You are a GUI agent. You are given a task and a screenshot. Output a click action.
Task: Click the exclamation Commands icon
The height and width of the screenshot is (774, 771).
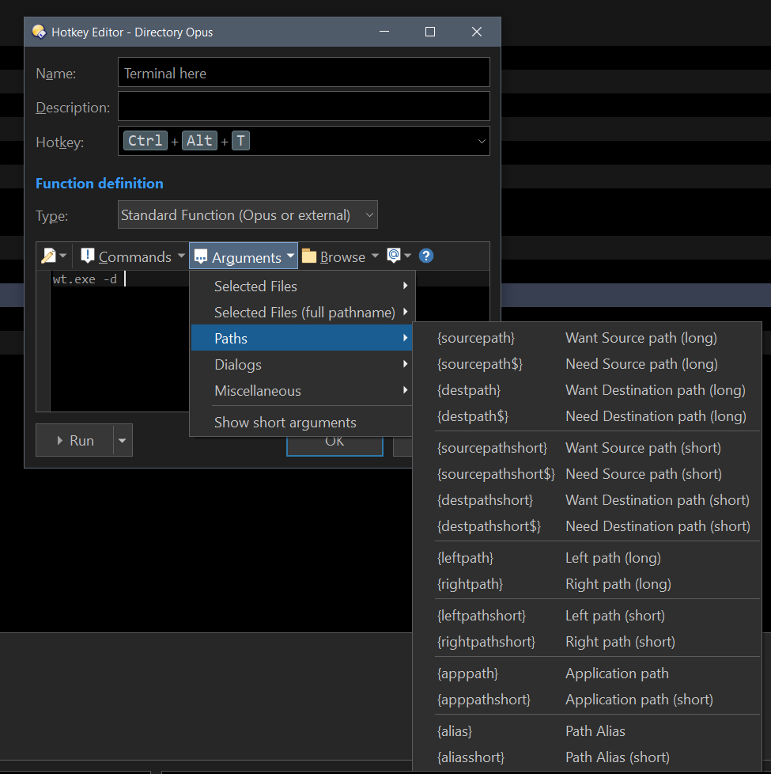point(87,256)
